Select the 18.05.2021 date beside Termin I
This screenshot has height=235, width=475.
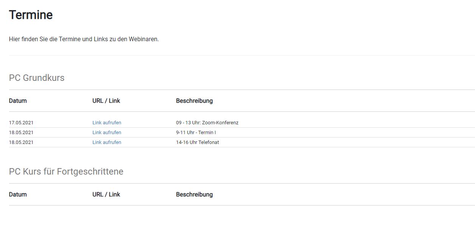click(21, 133)
